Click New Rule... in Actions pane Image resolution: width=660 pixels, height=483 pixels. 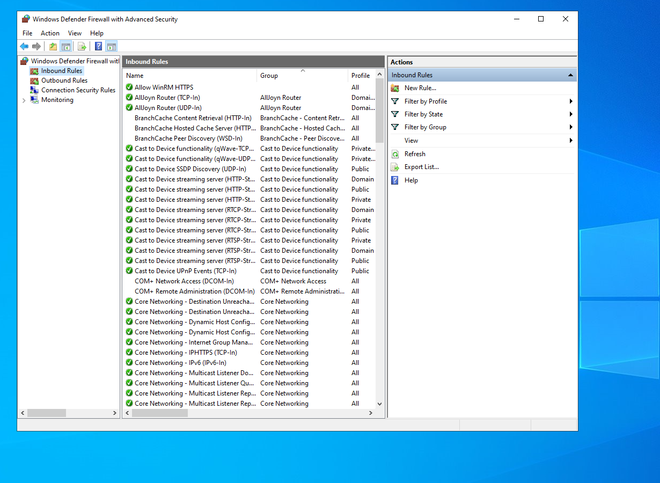[420, 88]
